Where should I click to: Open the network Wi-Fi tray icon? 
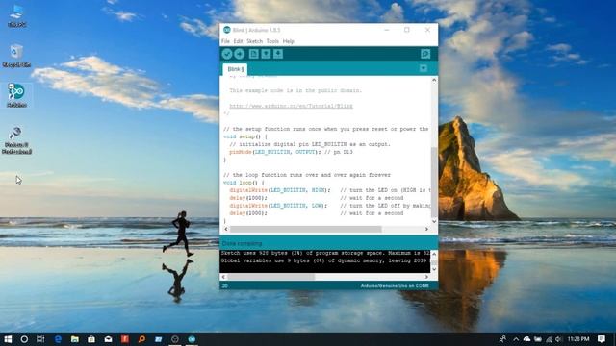(549, 339)
